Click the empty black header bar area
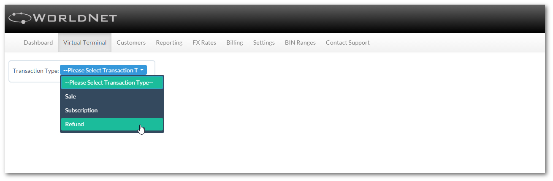 point(329,19)
